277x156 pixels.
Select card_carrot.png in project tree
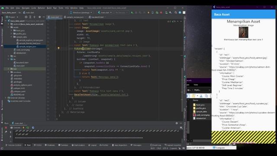click(x=23, y=50)
